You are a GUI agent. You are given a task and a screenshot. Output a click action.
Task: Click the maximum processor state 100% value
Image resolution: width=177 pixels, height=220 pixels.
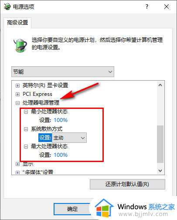pyautogui.click(x=61, y=155)
